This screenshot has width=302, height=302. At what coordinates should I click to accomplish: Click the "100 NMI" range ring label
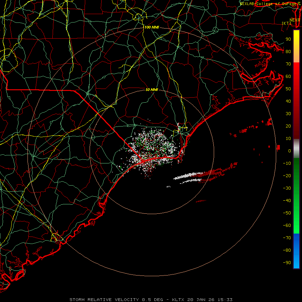click(152, 27)
